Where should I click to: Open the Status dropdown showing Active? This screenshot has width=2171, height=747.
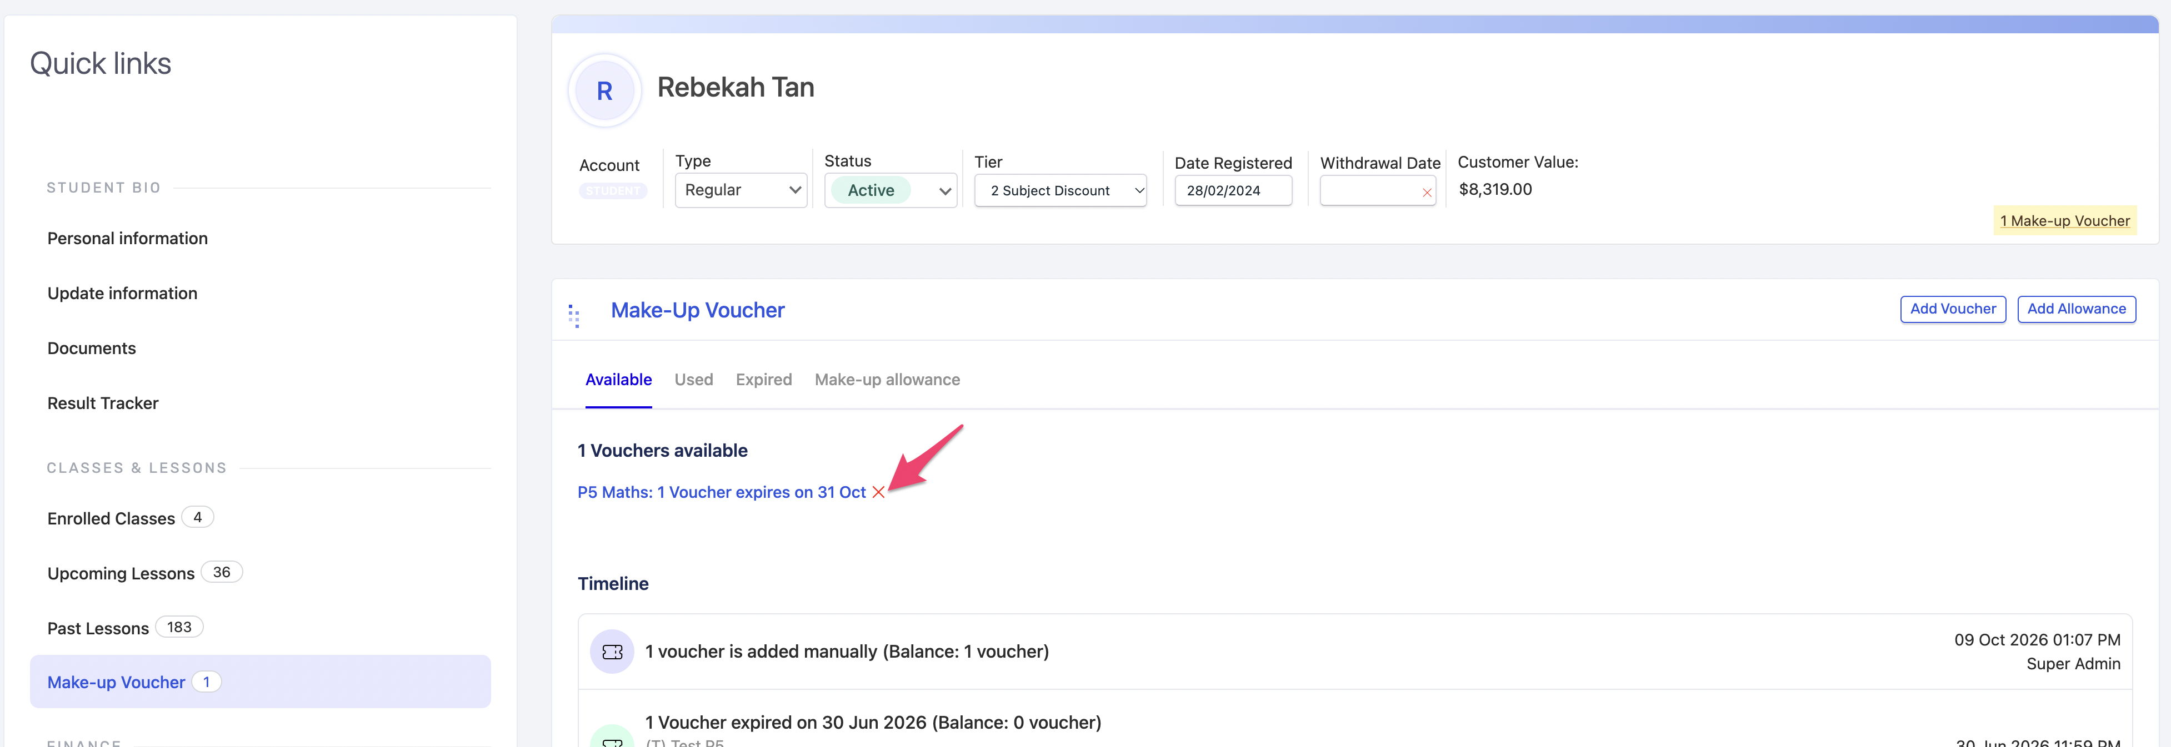[890, 190]
